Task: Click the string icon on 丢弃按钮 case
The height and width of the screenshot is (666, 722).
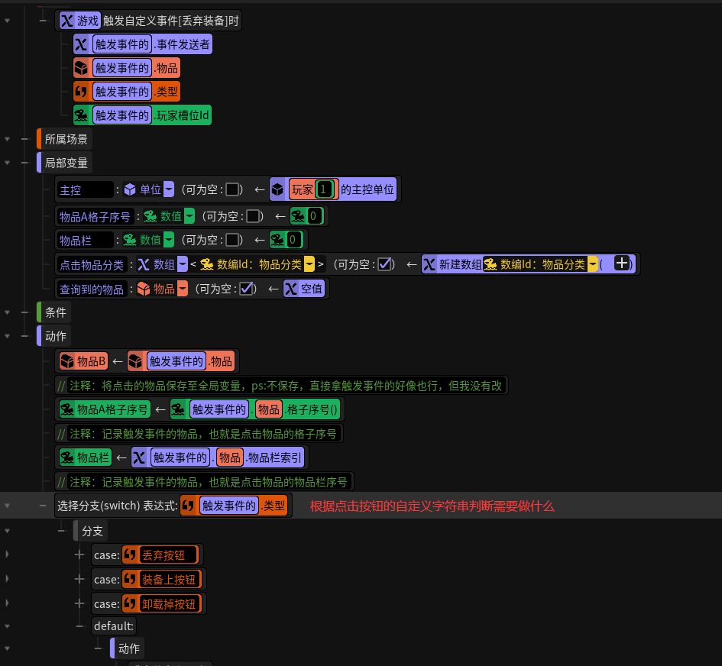Action: (130, 555)
